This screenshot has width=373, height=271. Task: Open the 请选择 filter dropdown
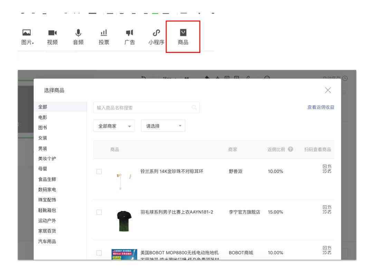tap(163, 126)
